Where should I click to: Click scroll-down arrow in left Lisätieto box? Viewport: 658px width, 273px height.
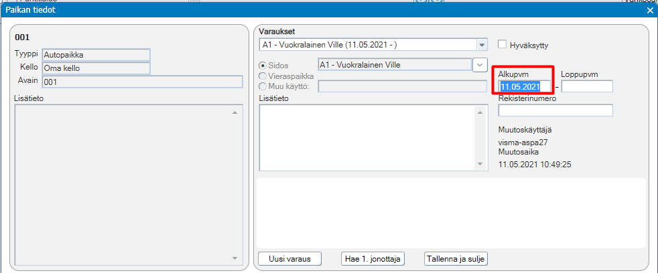(235, 258)
